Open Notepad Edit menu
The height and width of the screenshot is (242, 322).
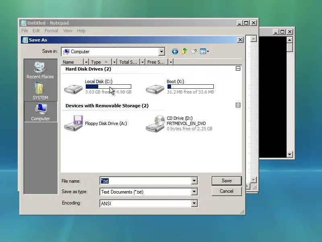36,31
